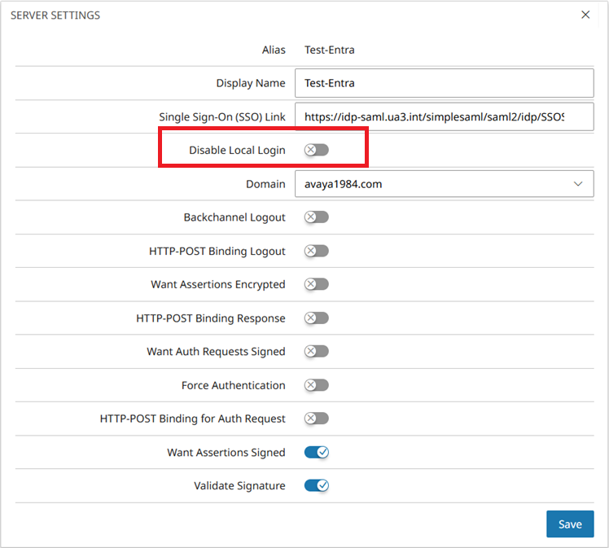
Task: Click the Single Sign-On (SSO) Link field
Action: click(x=444, y=116)
